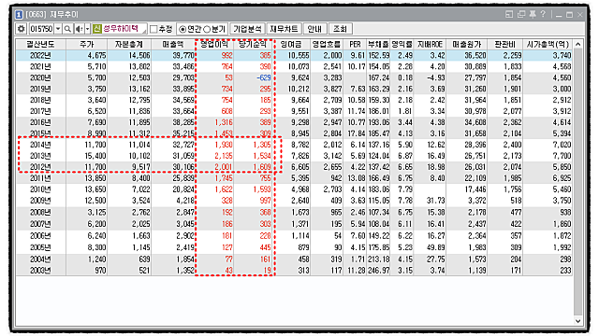Select the 2006년 row
This screenshot has height=336, width=599.
294,236
